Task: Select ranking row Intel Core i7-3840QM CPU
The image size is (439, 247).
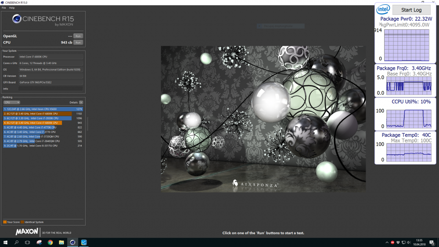Action: tap(43, 141)
